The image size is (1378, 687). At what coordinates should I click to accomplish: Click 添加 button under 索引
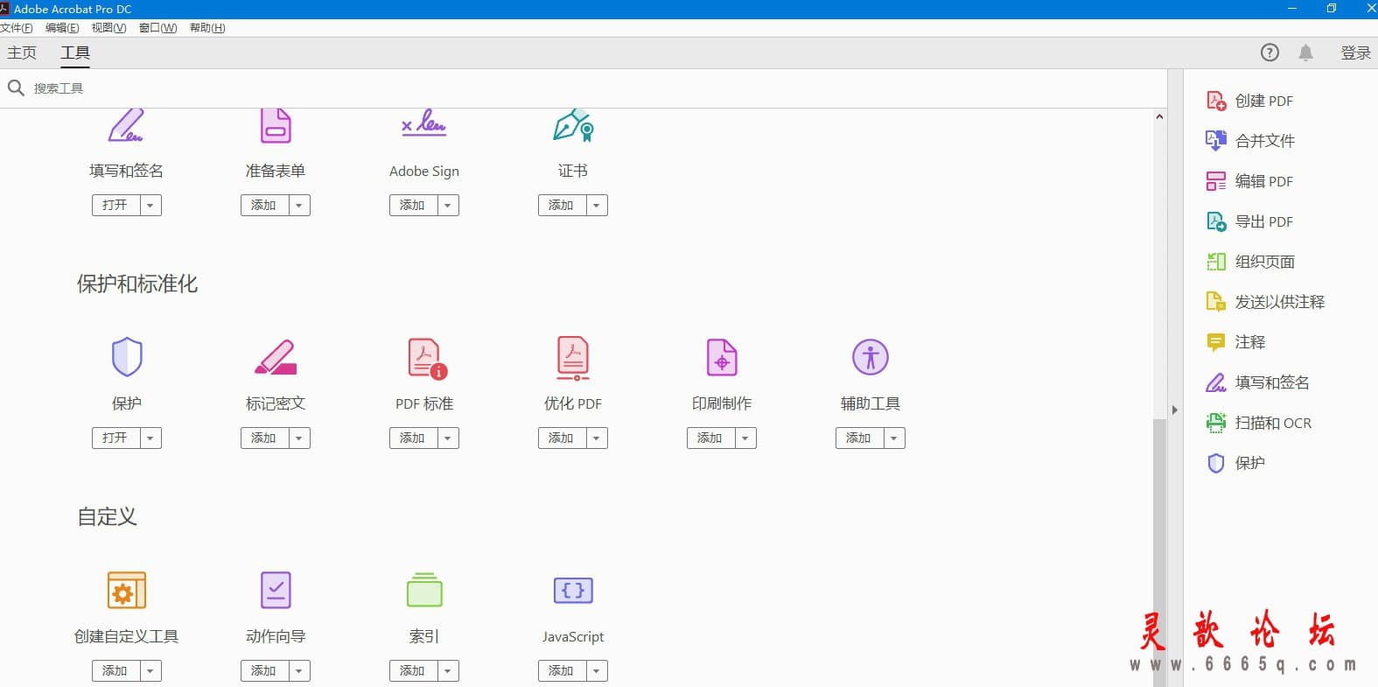pos(413,671)
